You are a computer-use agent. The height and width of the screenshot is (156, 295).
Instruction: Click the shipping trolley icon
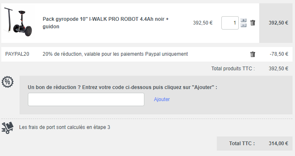pyautogui.click(x=7, y=128)
